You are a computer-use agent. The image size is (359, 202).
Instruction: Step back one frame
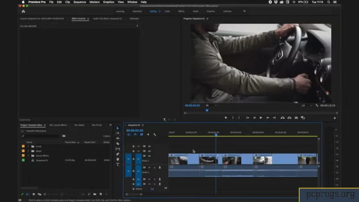click(x=254, y=118)
